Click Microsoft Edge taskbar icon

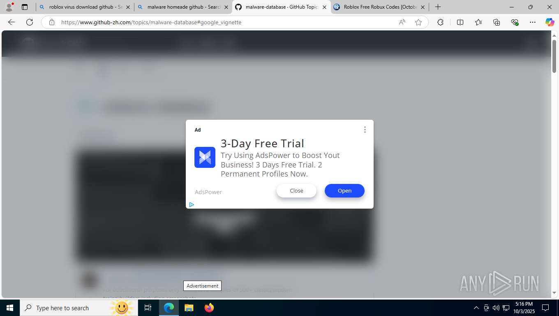tap(169, 308)
